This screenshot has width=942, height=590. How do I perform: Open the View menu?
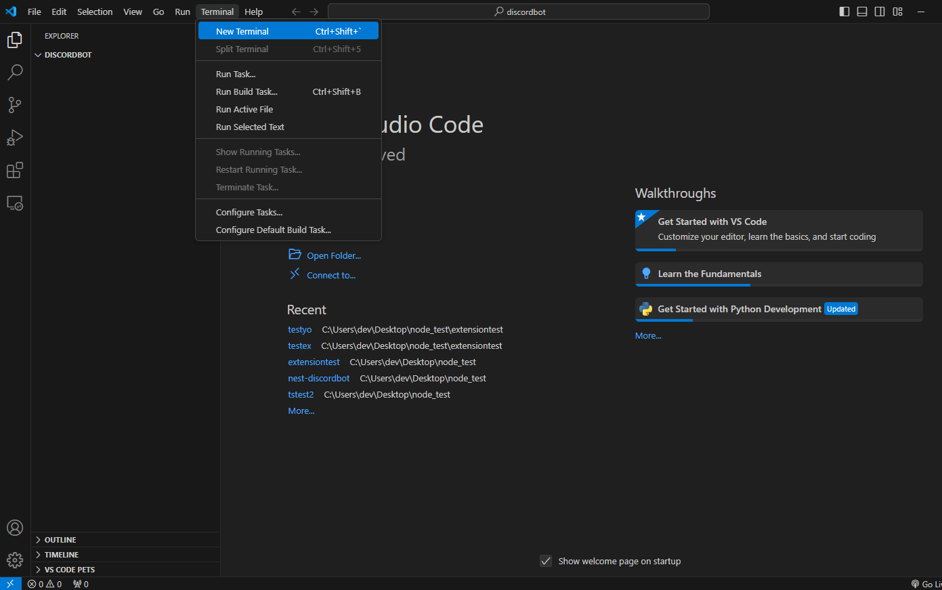133,12
